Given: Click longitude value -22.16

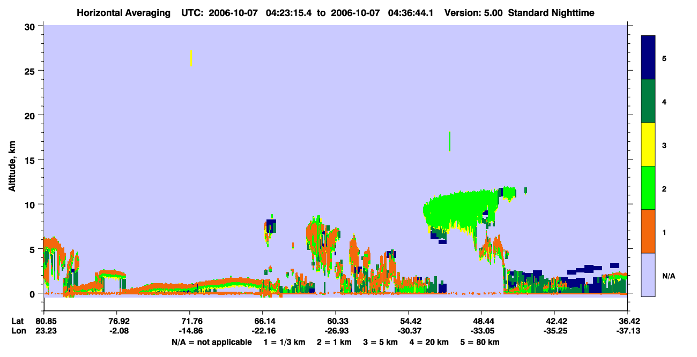Looking at the screenshot, I should (263, 331).
